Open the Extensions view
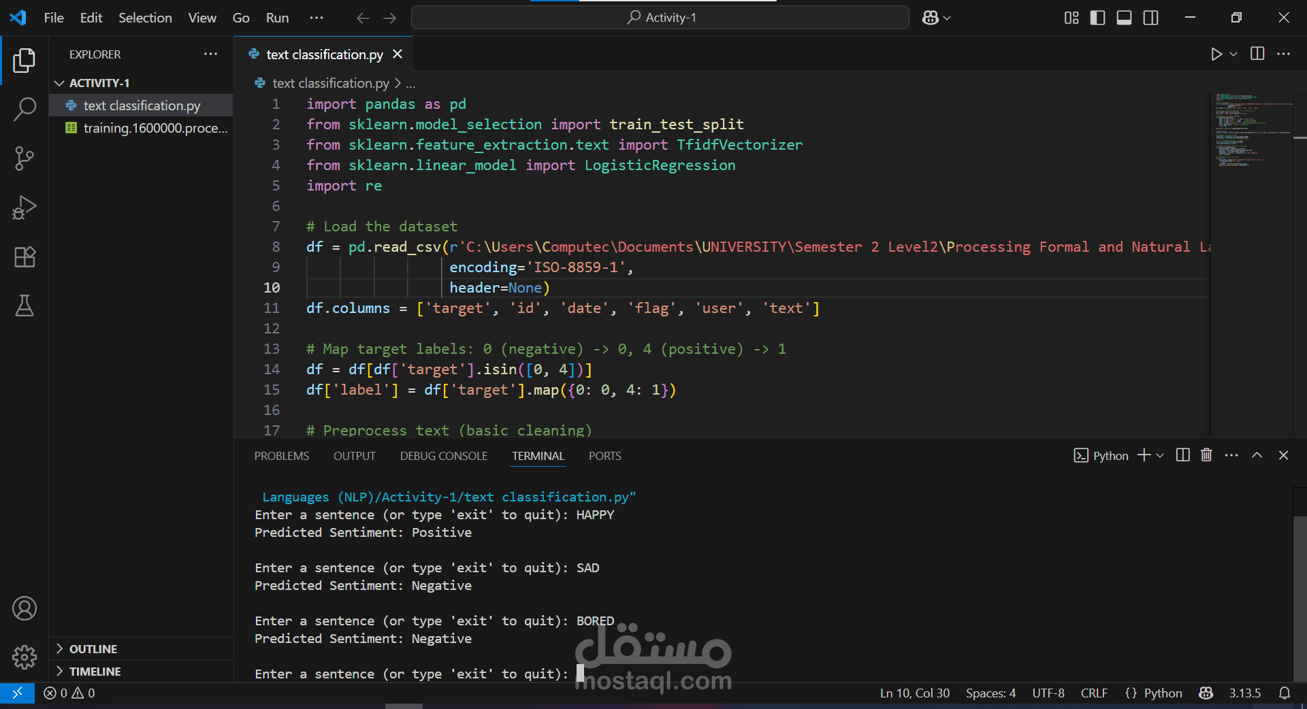 25,257
